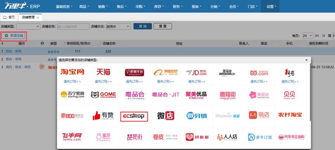This screenshot has height=150, width=335.
Task: Choose the 有赞 (youzan.com) store logo
Action: pyautogui.click(x=103, y=116)
